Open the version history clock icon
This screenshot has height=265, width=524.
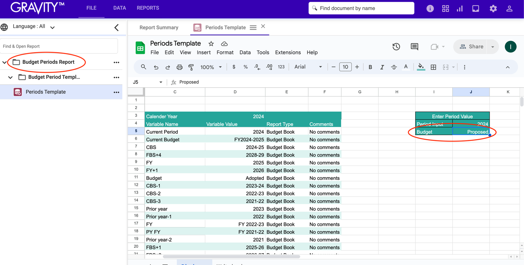[x=396, y=46]
